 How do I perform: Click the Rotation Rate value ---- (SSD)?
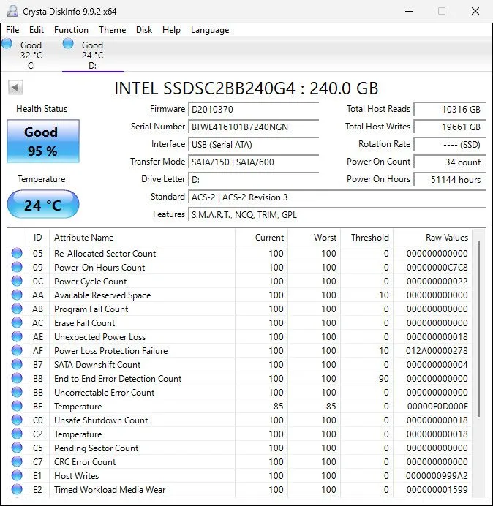tap(449, 144)
